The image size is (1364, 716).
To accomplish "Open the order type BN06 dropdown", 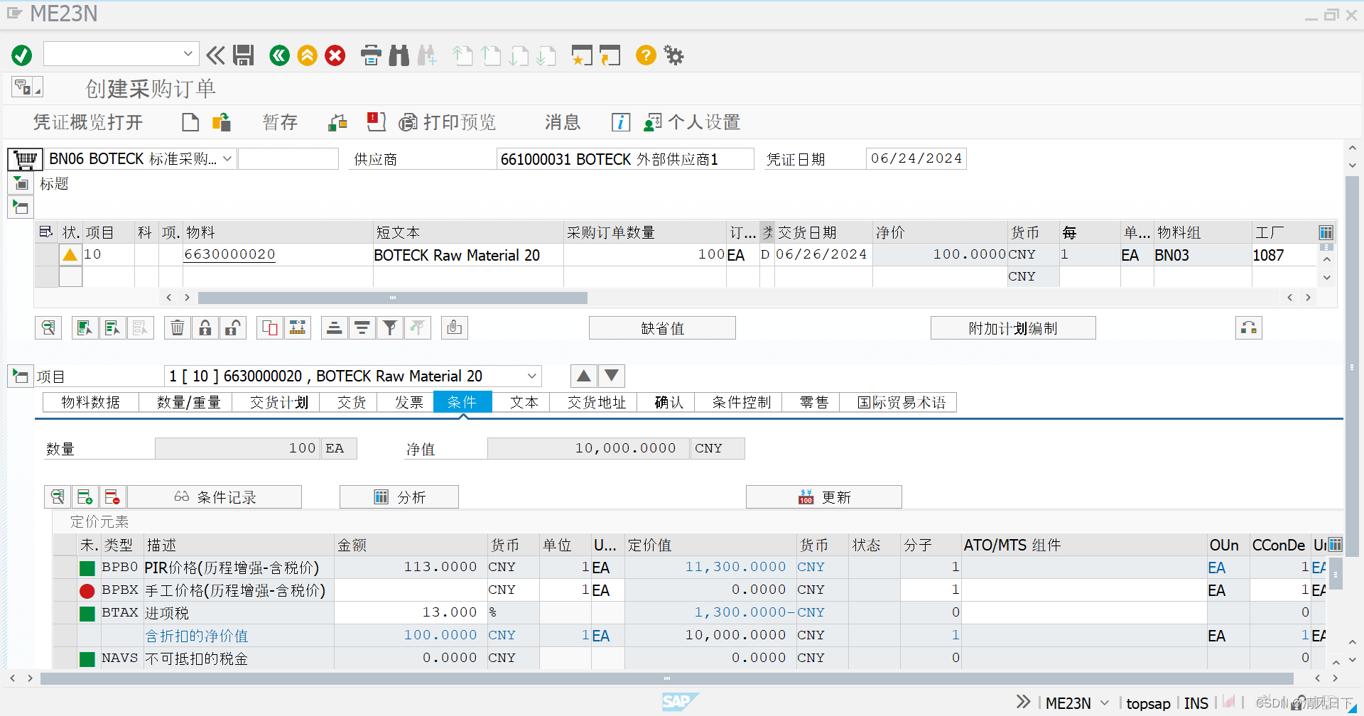I will pyautogui.click(x=227, y=158).
